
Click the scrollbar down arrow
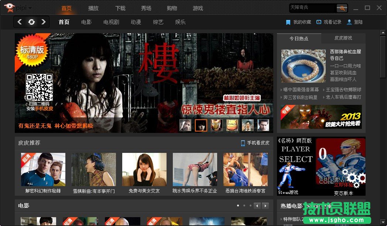click(383, 222)
